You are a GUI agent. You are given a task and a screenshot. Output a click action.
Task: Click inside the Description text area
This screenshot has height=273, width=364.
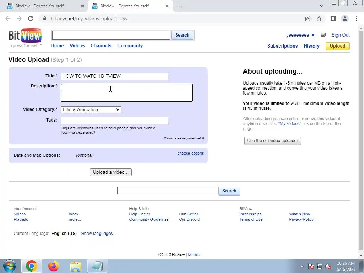pos(127,93)
